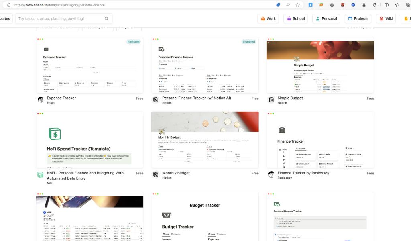
Task: Click Free label next to Simple Budget
Action: pos(370,98)
